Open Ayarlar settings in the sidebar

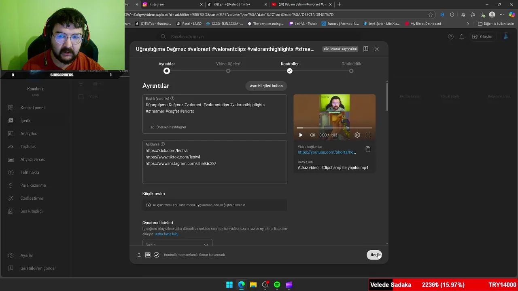click(27, 255)
